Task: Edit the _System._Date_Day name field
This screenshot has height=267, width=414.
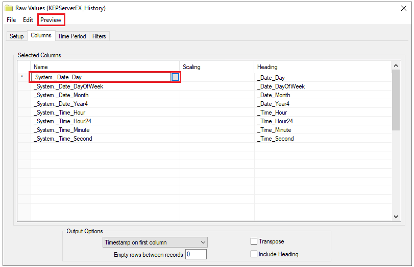Action: (101, 77)
